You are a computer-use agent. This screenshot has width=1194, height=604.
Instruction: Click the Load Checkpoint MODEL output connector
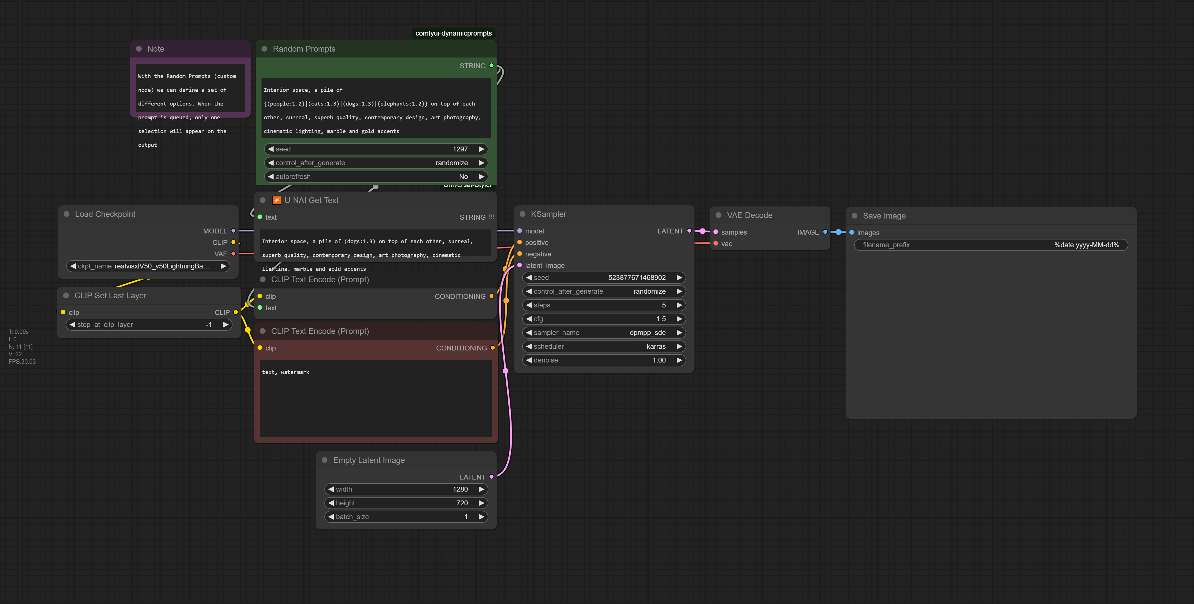click(x=234, y=231)
